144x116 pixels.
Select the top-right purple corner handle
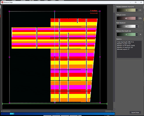coord(100,11)
